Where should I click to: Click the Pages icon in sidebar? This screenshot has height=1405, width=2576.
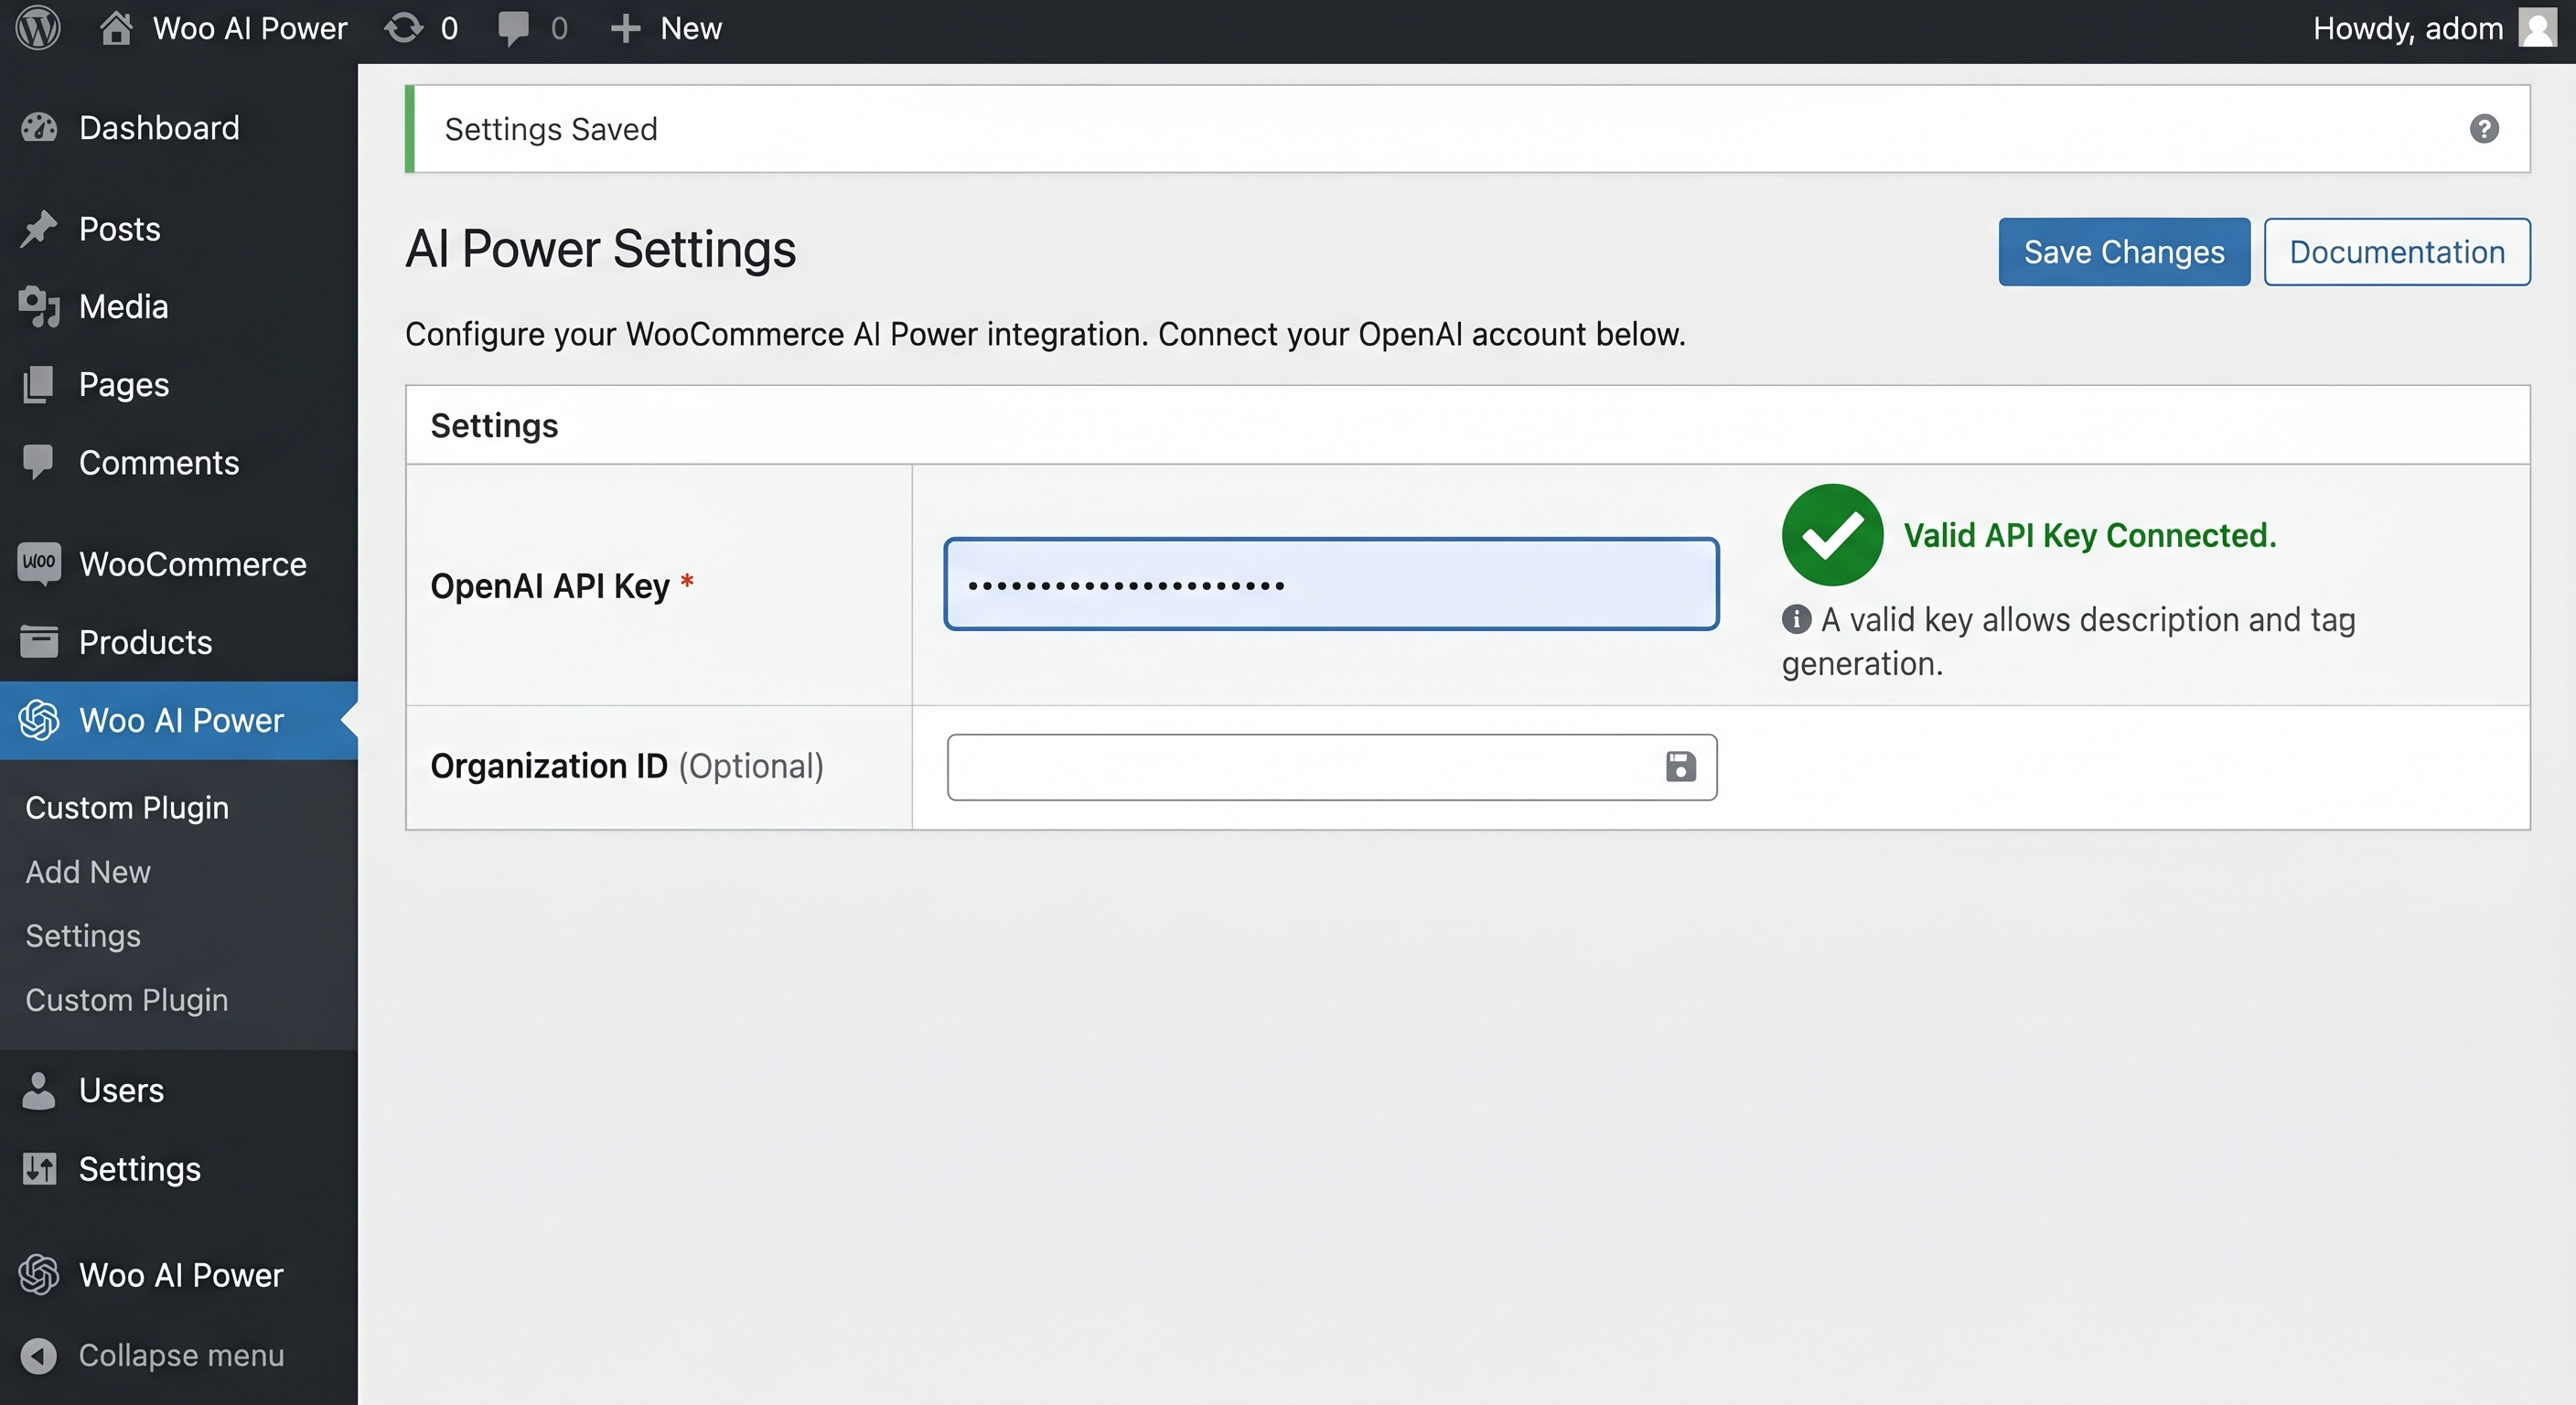coord(39,385)
